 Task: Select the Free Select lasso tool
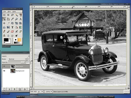(x=12, y=15)
